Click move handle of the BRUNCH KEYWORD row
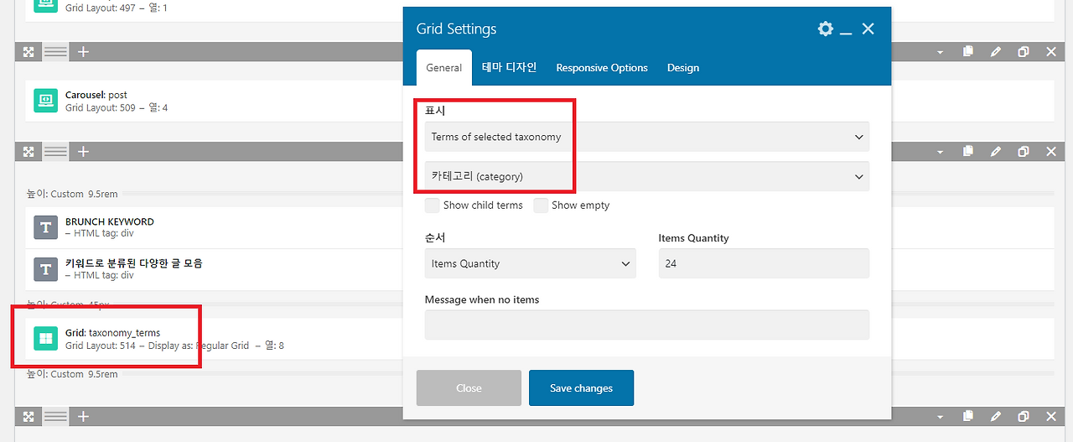1073x442 pixels. coord(29,152)
